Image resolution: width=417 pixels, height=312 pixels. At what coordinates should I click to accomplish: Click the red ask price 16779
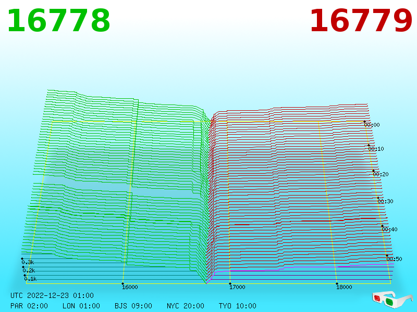(361, 21)
